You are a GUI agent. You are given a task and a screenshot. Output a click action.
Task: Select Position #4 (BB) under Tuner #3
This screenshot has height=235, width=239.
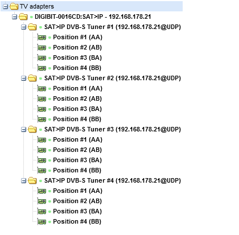(77, 170)
